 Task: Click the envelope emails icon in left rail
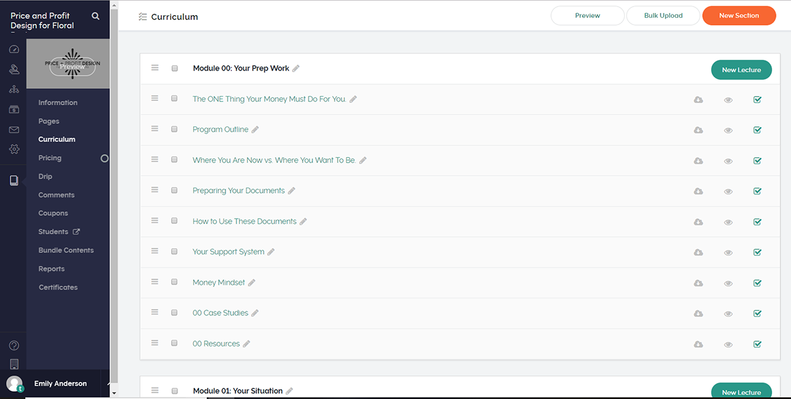[x=14, y=130]
